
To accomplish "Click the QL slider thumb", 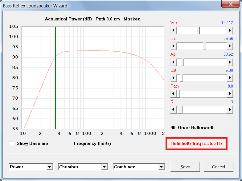I will pyautogui.click(x=180, y=110).
